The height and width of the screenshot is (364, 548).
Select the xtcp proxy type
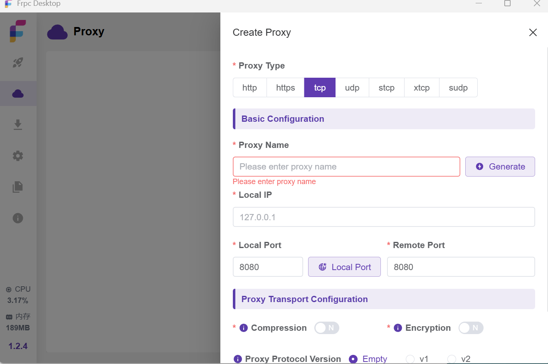pos(422,88)
